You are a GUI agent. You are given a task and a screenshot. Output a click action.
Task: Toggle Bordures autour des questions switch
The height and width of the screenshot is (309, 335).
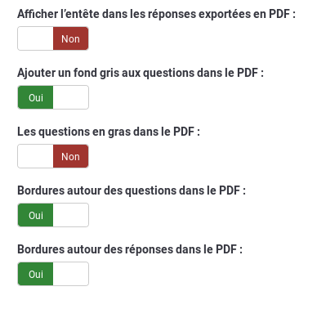pyautogui.click(x=53, y=215)
